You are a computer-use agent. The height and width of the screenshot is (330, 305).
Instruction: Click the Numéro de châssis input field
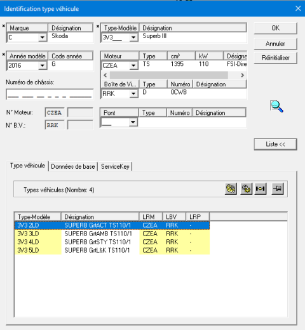point(50,94)
